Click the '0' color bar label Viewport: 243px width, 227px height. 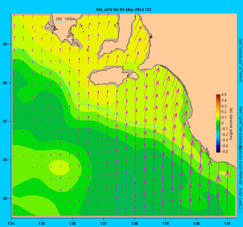[223, 123]
